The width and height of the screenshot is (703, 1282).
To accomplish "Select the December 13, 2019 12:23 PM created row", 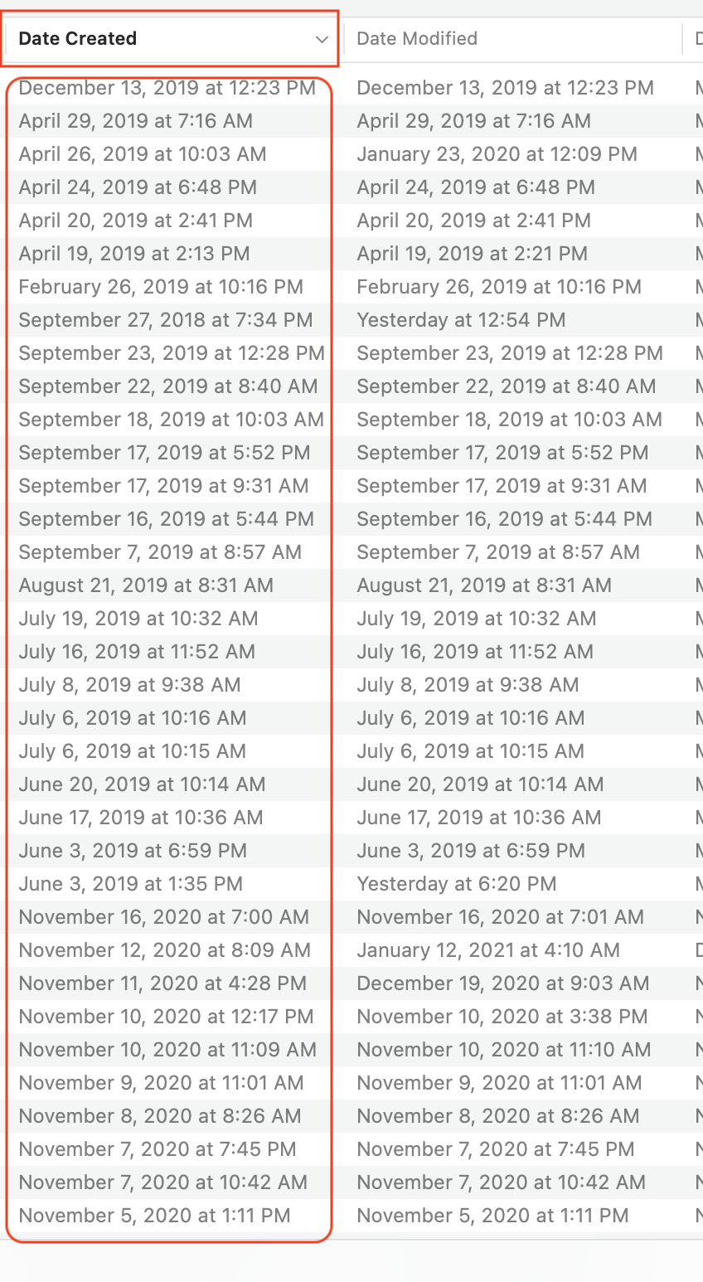I will click(167, 88).
